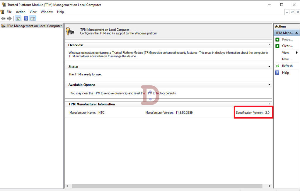This screenshot has height=191, width=300.
Task: Click left arrow of horizontal scrollbar
Action: (x=67, y=186)
